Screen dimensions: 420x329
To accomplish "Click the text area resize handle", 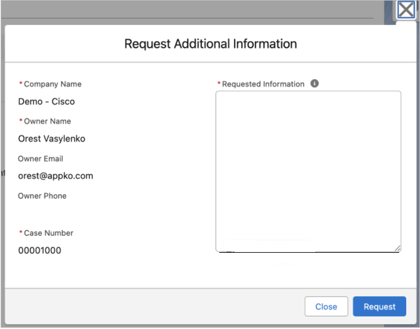I will [397, 248].
